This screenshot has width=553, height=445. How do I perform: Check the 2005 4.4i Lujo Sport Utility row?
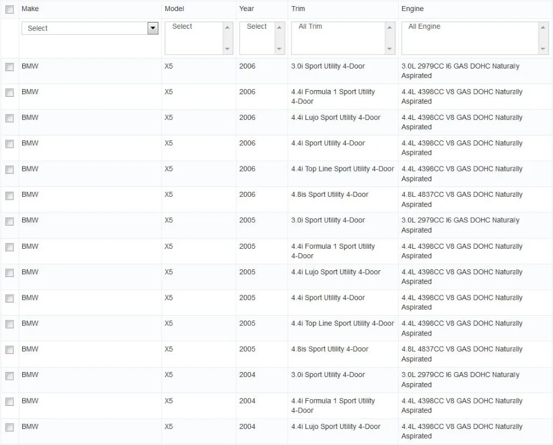9,273
